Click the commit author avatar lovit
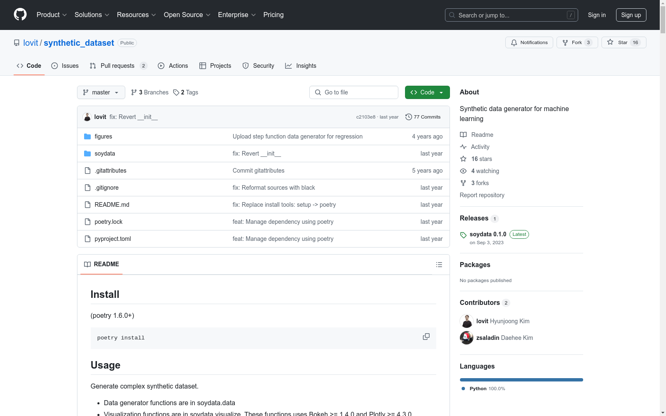Image resolution: width=666 pixels, height=416 pixels. [87, 117]
